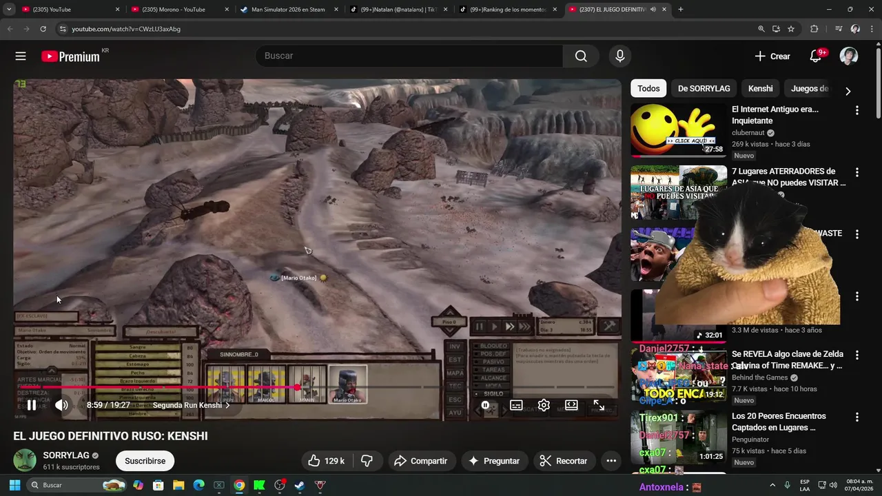
Task: Go back in browser history
Action: 10,29
